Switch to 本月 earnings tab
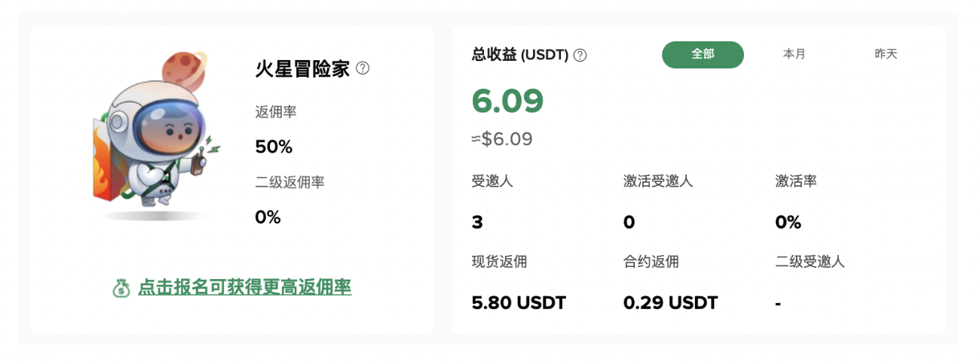The width and height of the screenshot is (980, 364). [795, 54]
